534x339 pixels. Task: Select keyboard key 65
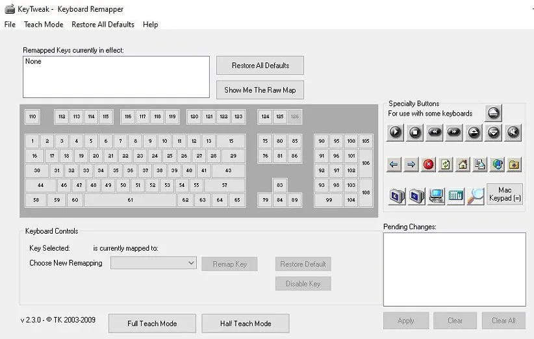pos(237,200)
